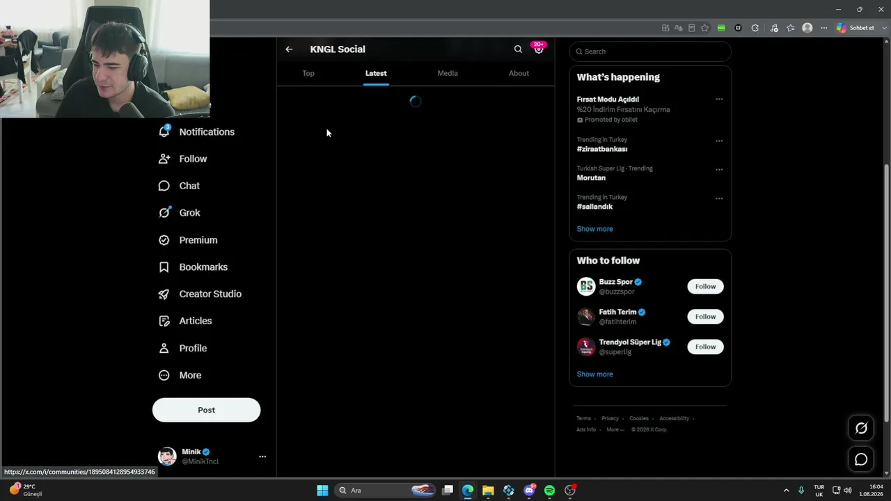Open the network status tray icon
The image size is (891, 501).
pos(836,491)
